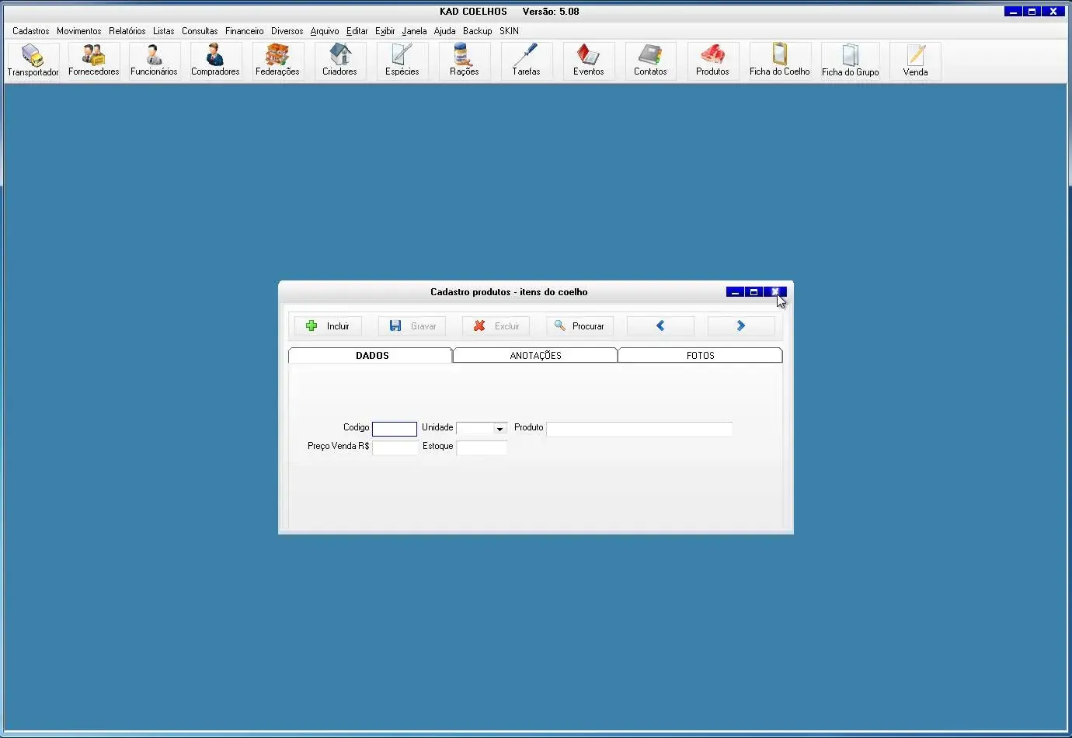Switch to the FOTOS tab
The height and width of the screenshot is (738, 1072).
coord(700,355)
